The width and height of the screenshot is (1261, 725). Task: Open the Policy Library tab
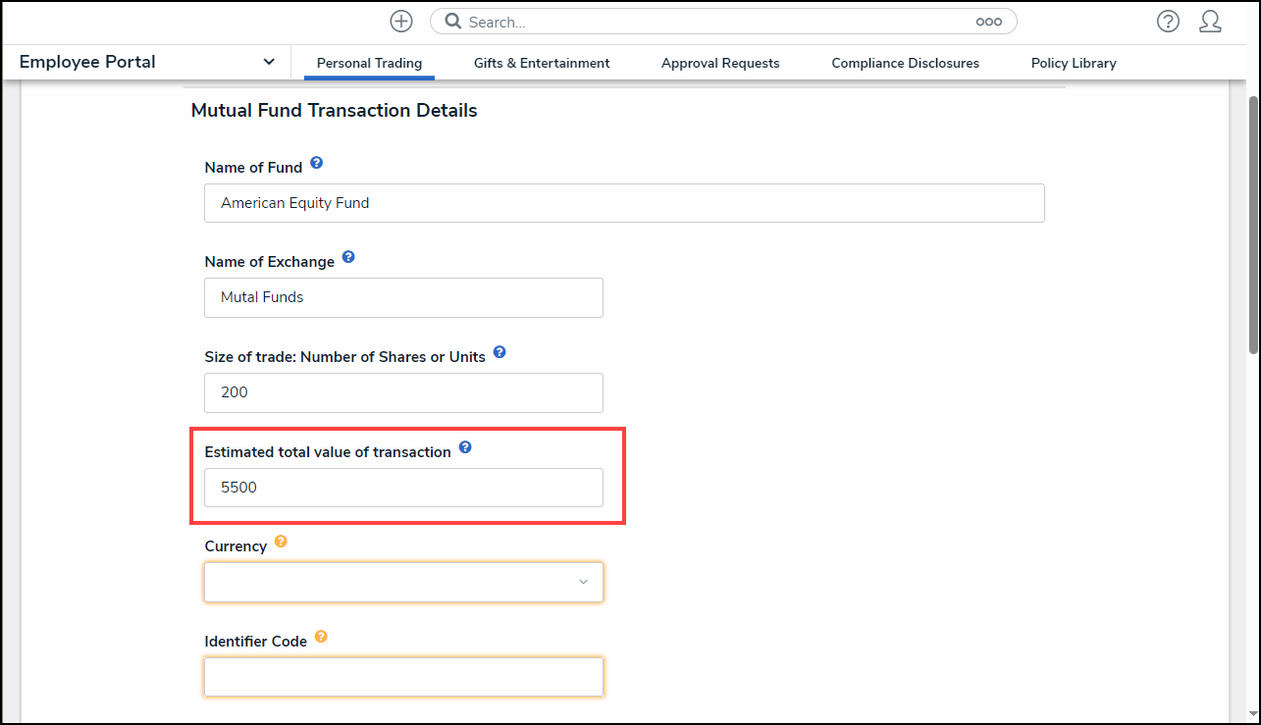pos(1074,63)
